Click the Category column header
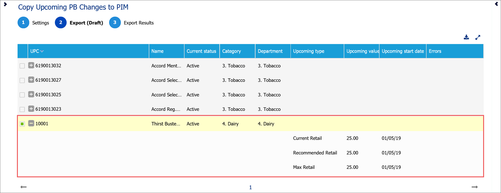This screenshot has height=193, width=501. (238, 51)
